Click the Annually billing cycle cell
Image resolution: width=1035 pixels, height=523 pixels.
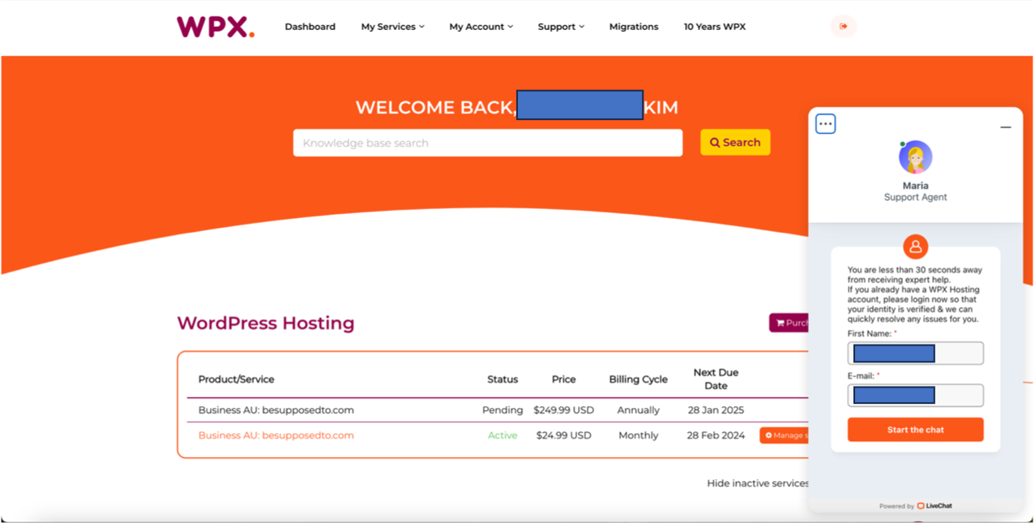coord(639,410)
